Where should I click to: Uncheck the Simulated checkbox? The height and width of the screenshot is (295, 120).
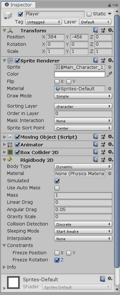click(x=57, y=181)
